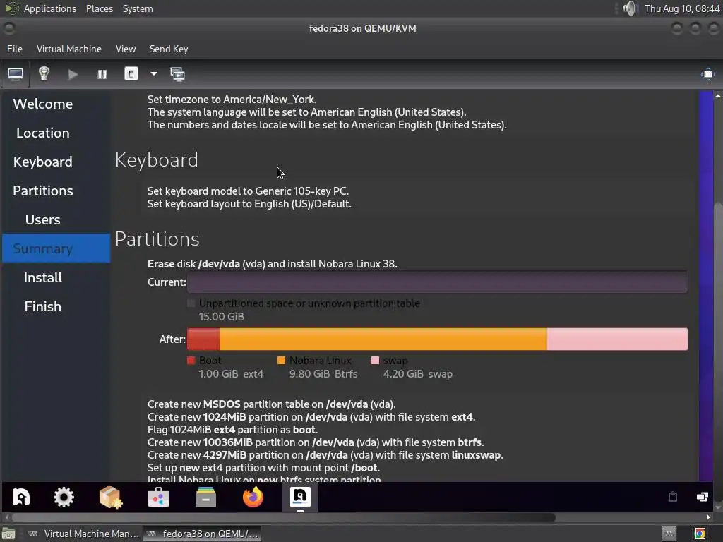The image size is (723, 542).
Task: Switch to 'fedora38 on QEMU/KVM' taskbar button
Action: point(203,534)
